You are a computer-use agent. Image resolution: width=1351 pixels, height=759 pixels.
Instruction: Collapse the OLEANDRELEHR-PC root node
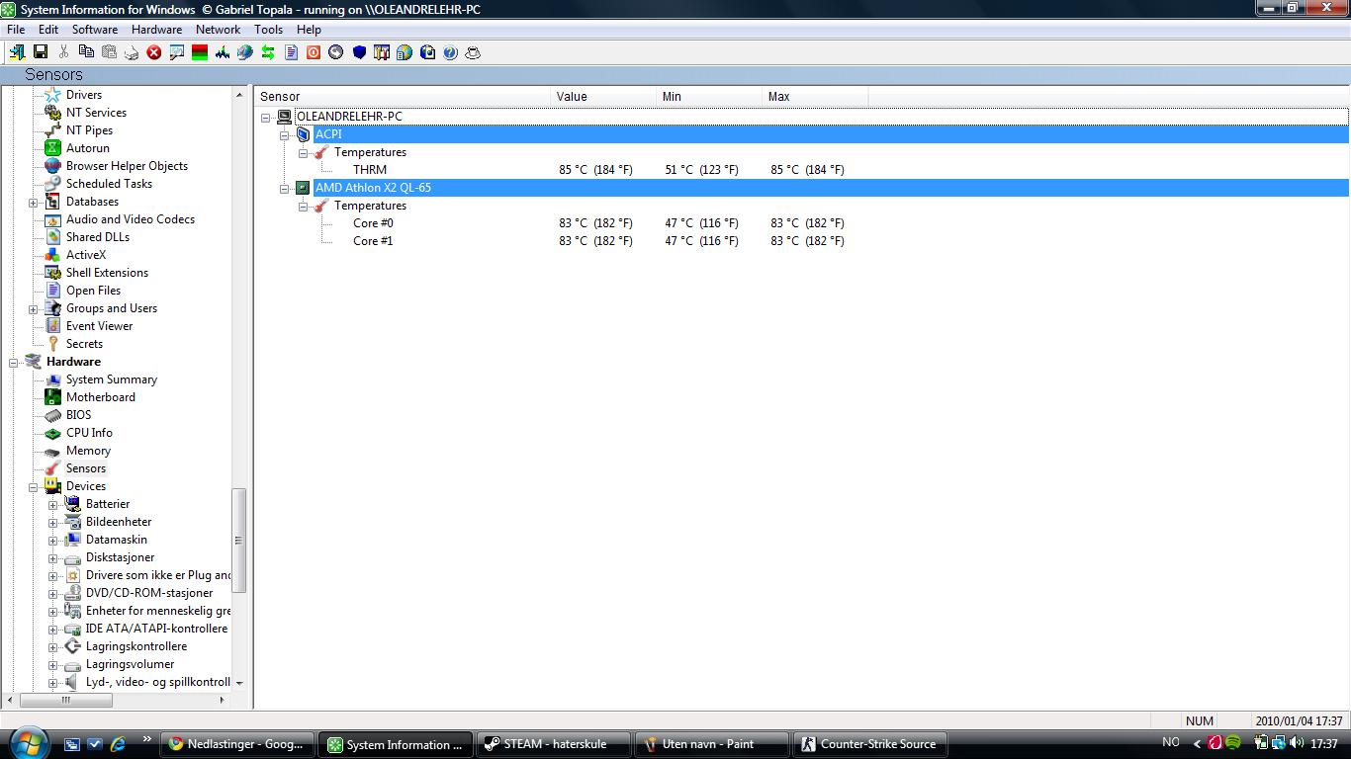pos(266,117)
